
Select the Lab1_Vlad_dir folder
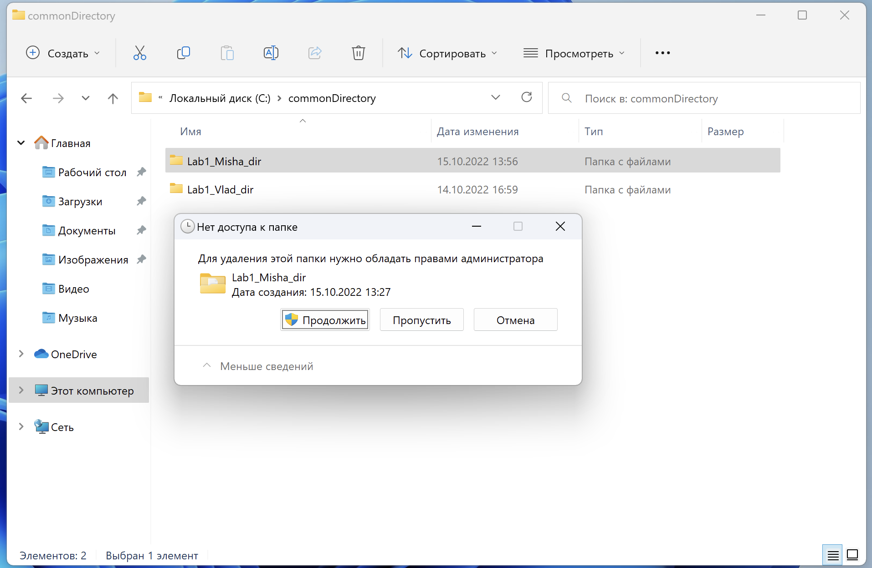click(220, 190)
